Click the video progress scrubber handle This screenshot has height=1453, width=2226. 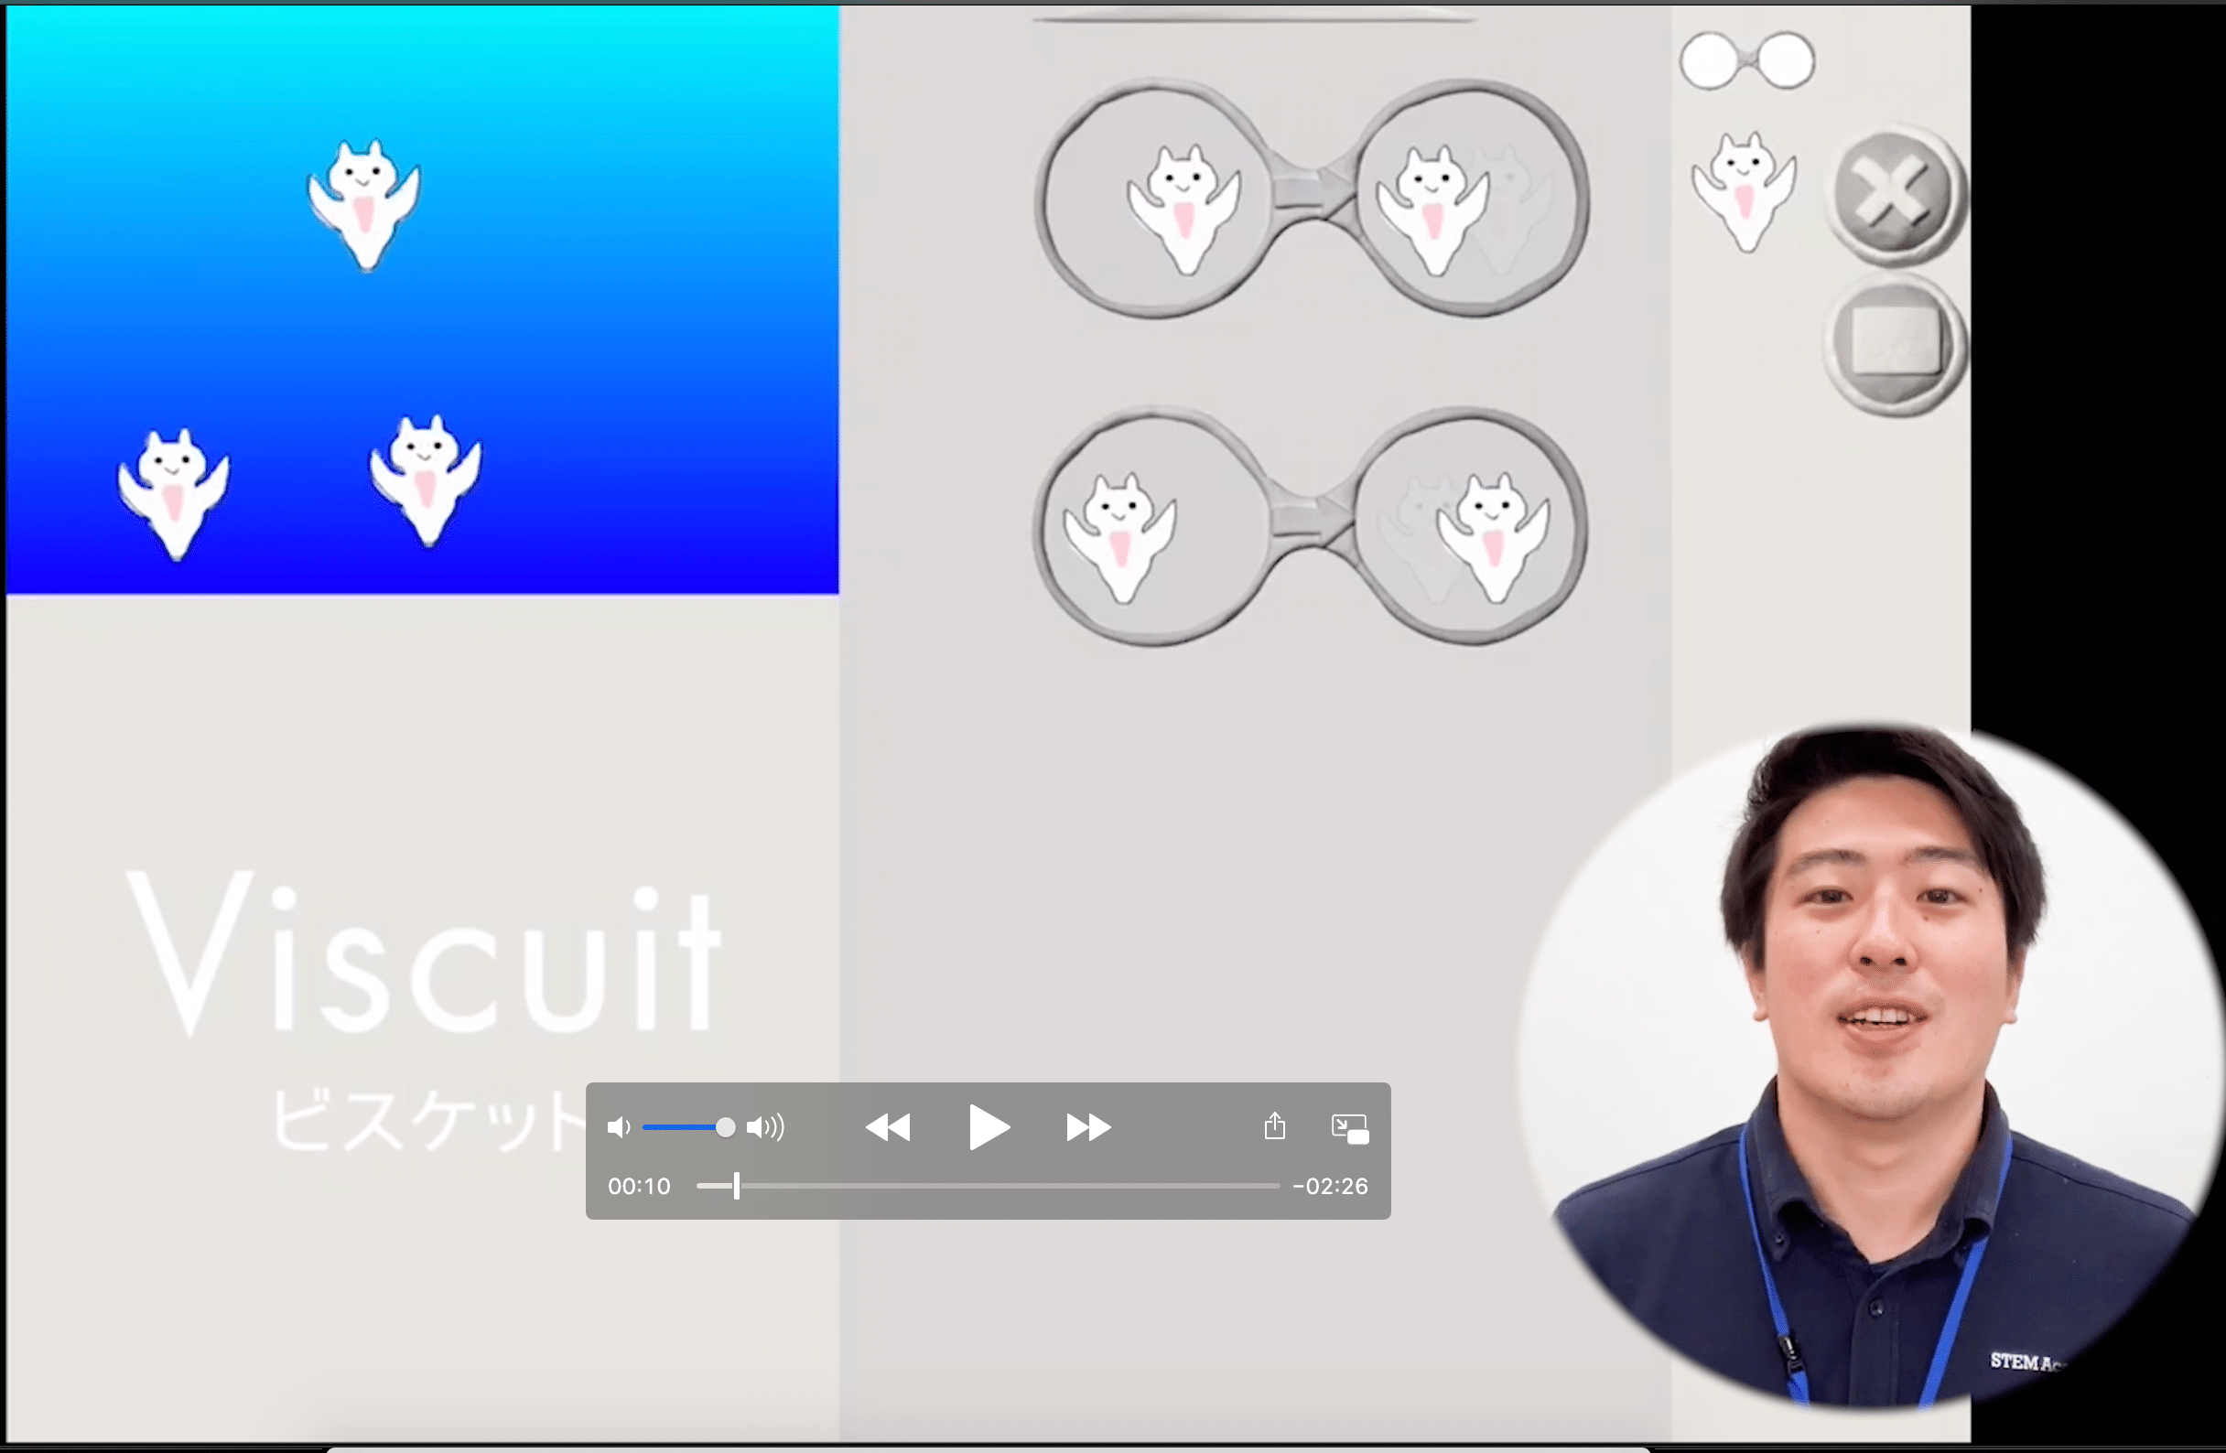pyautogui.click(x=737, y=1186)
